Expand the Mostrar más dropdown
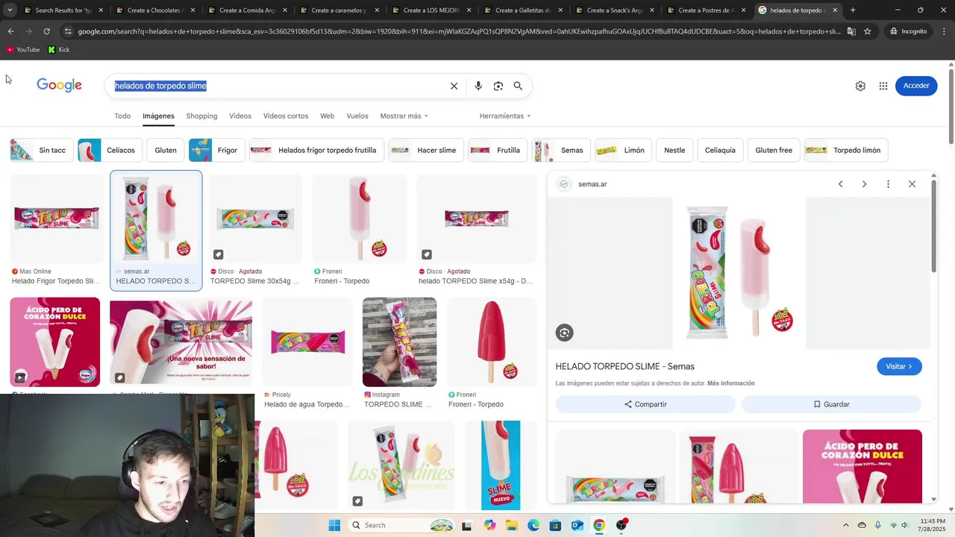Image resolution: width=955 pixels, height=537 pixels. pos(404,116)
